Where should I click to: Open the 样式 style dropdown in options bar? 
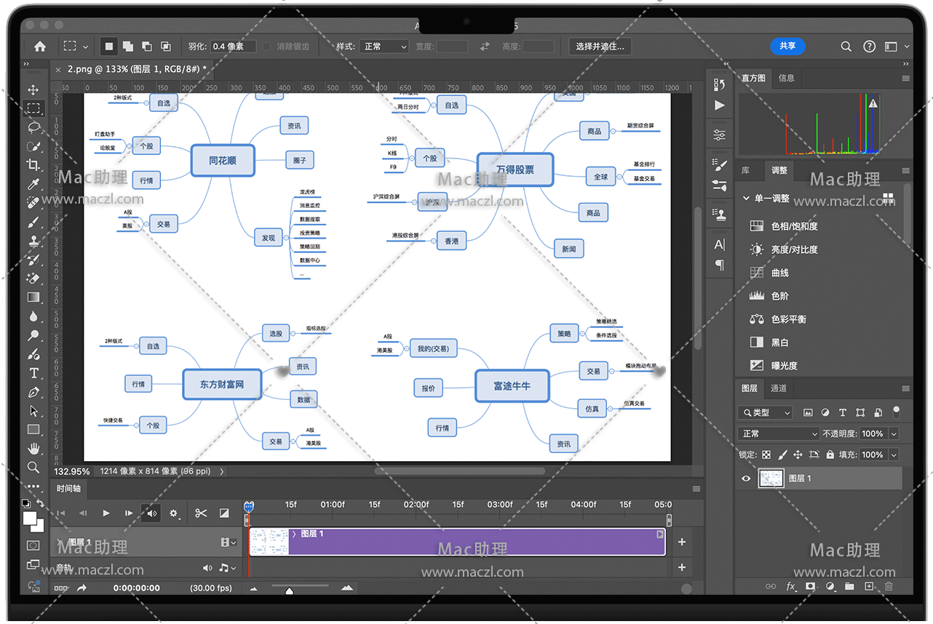tap(384, 47)
